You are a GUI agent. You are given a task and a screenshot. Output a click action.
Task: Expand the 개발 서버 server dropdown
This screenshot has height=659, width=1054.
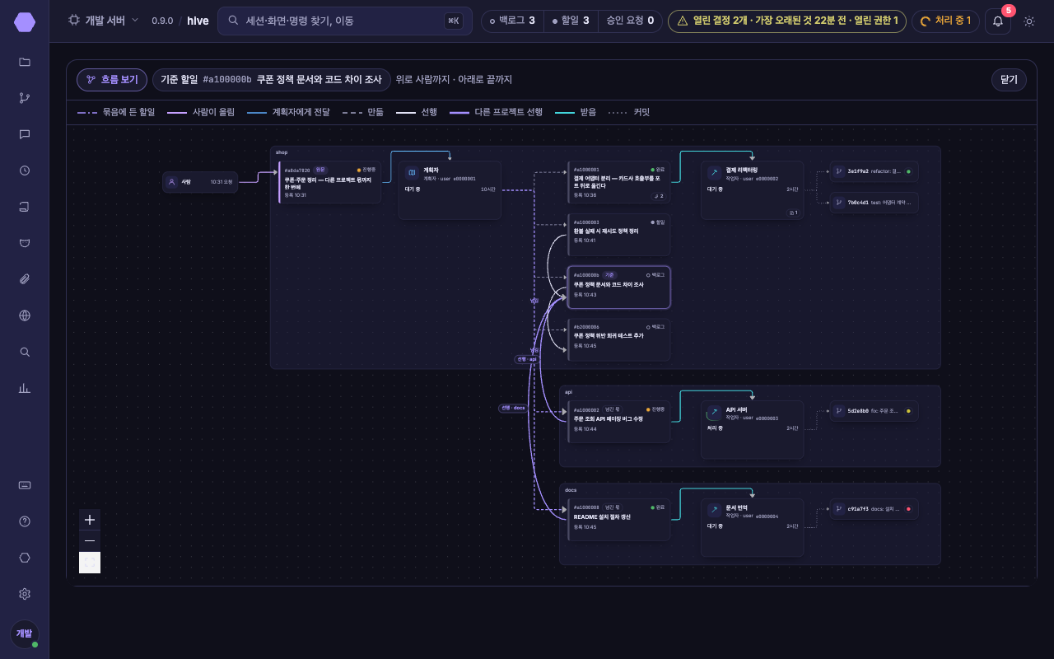tap(104, 21)
